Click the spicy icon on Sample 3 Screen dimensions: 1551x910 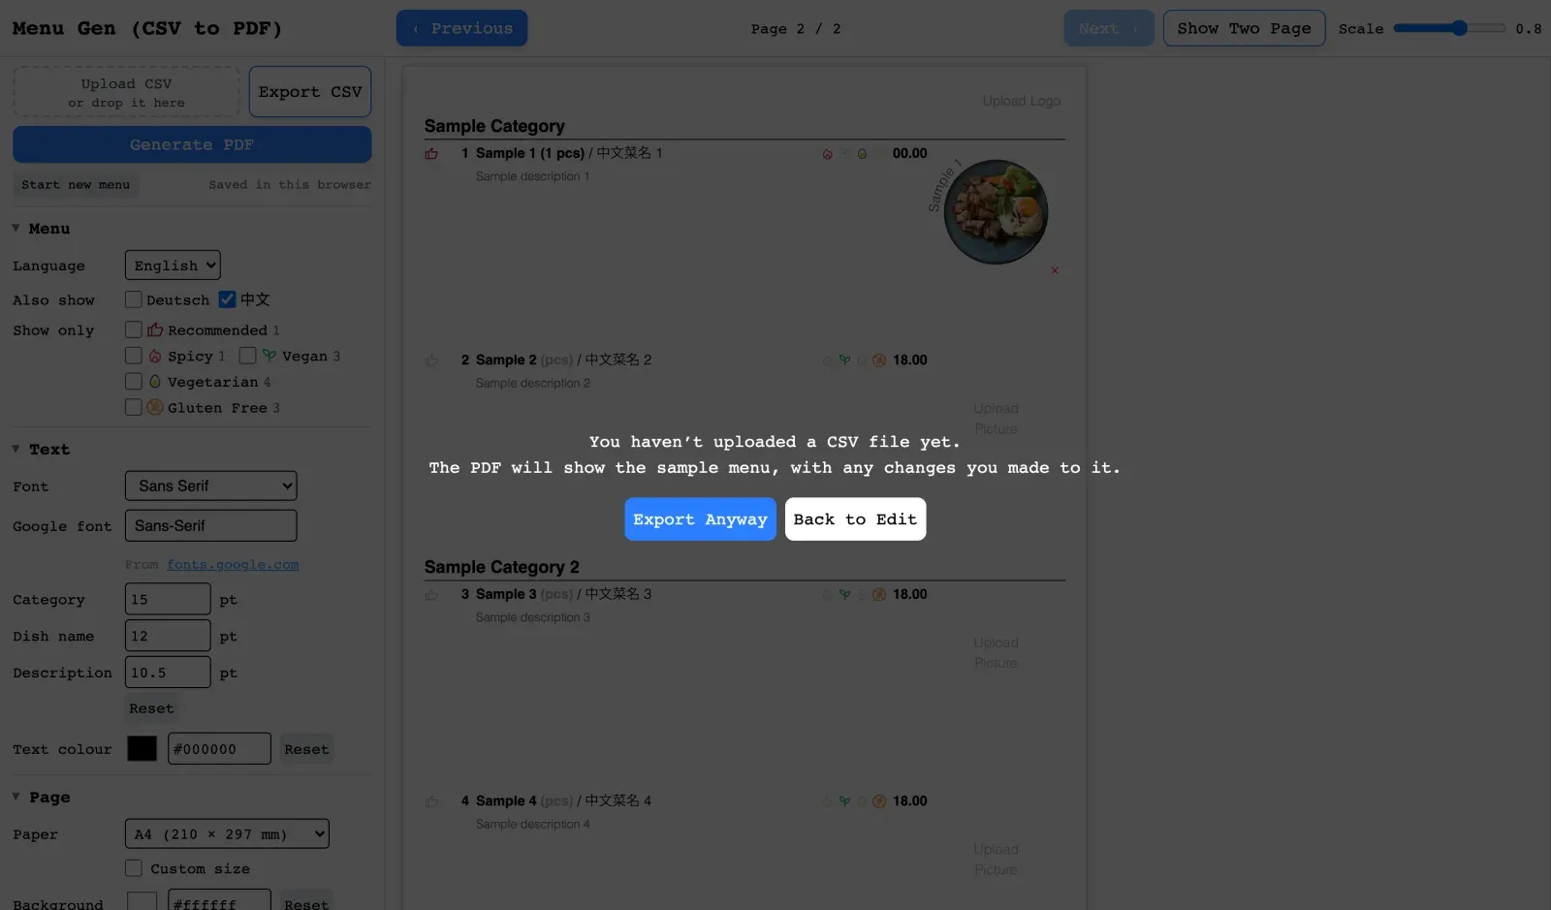[x=827, y=595]
